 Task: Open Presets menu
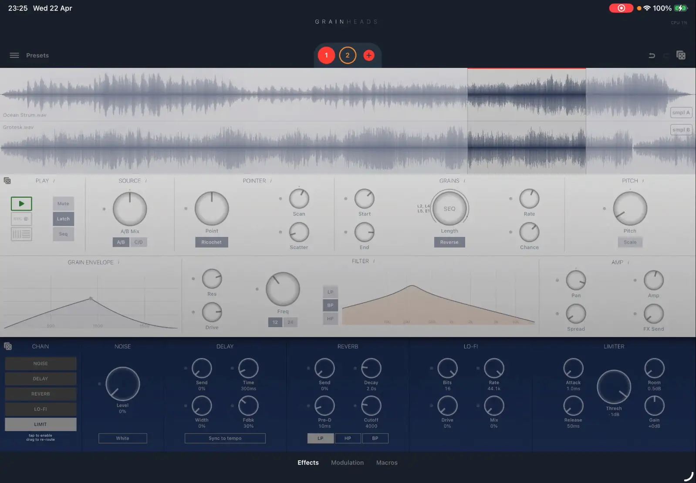click(x=37, y=55)
